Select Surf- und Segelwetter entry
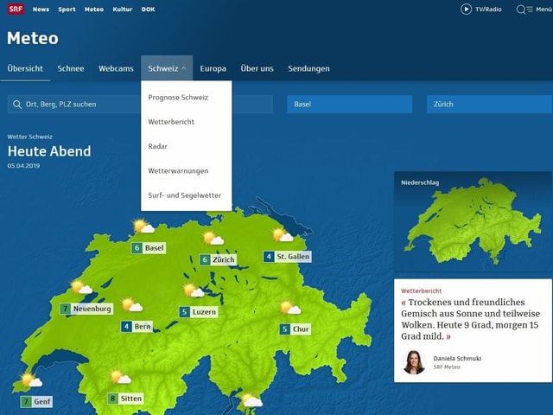This screenshot has width=553, height=415. 184,195
